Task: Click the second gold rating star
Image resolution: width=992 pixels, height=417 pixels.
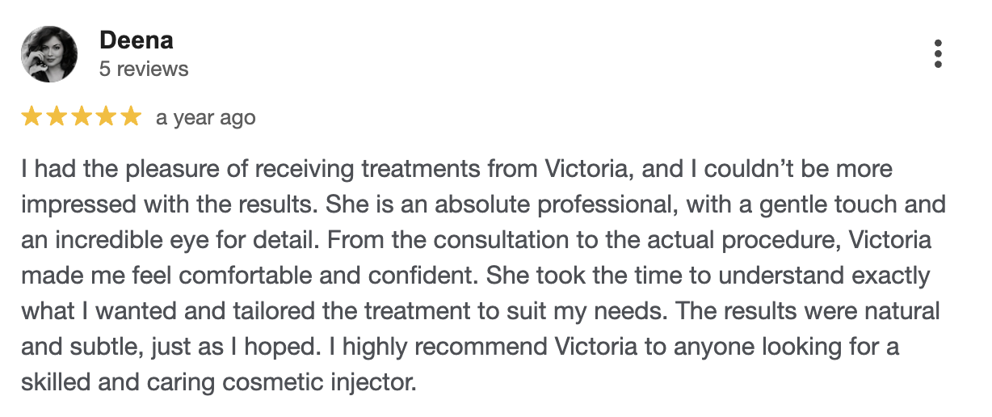Action: tap(57, 117)
